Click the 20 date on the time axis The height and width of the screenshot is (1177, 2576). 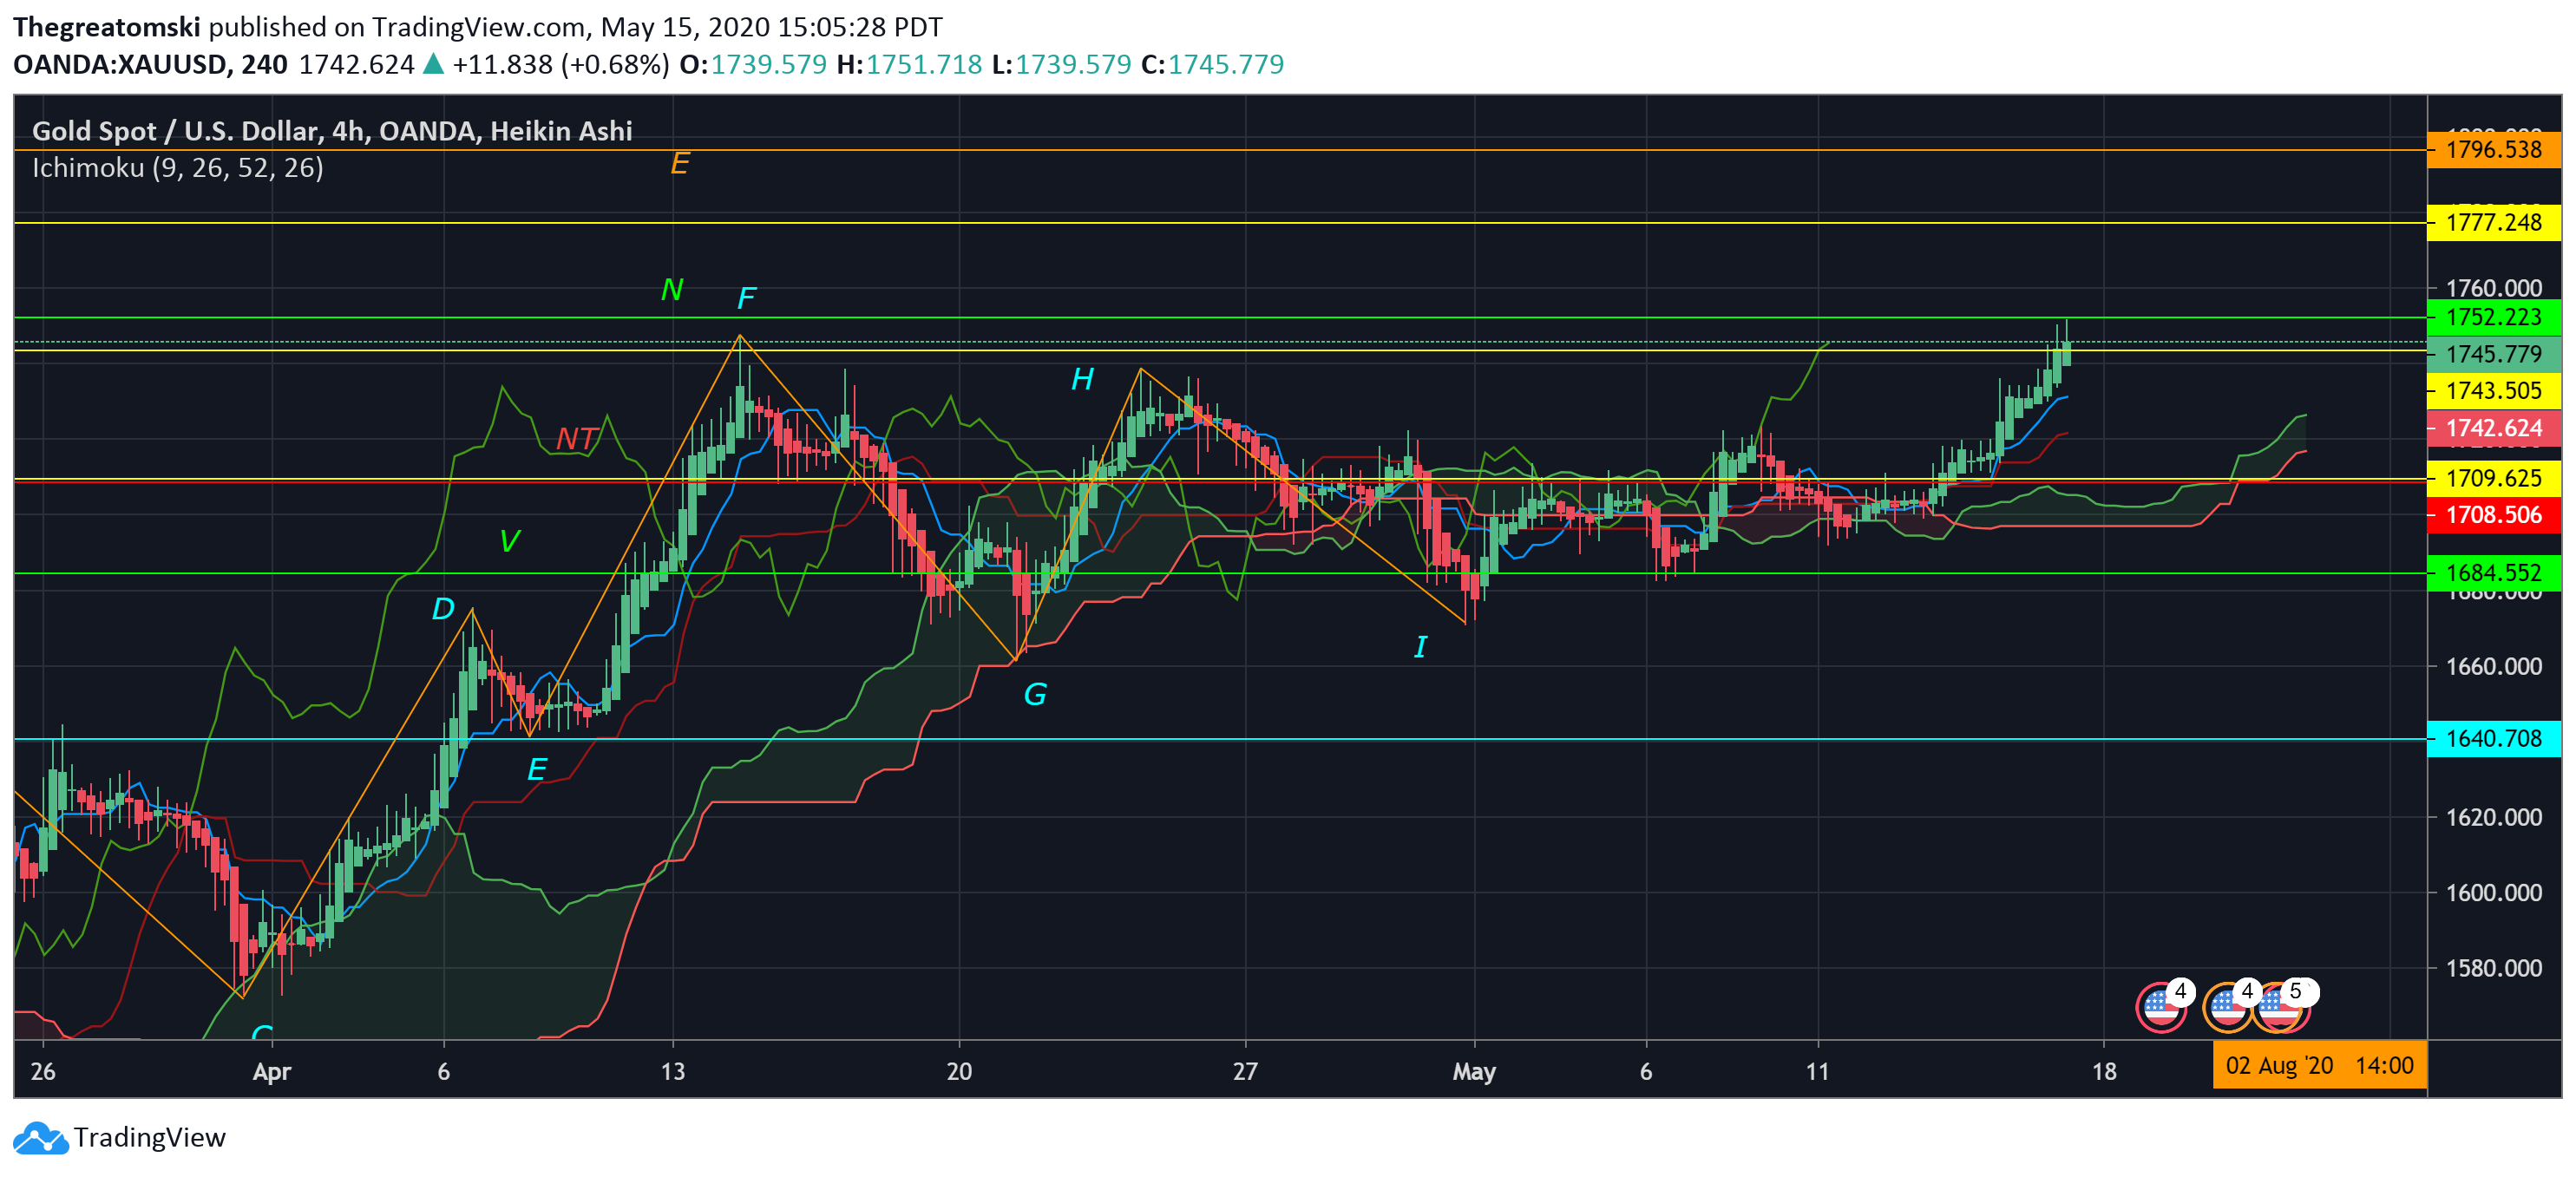pos(959,1071)
